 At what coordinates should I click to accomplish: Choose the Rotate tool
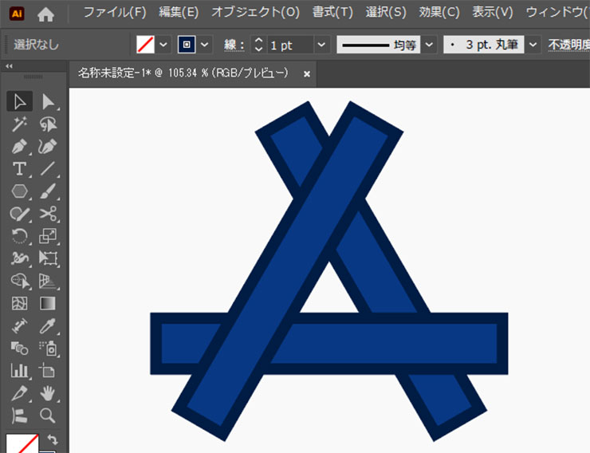click(20, 236)
